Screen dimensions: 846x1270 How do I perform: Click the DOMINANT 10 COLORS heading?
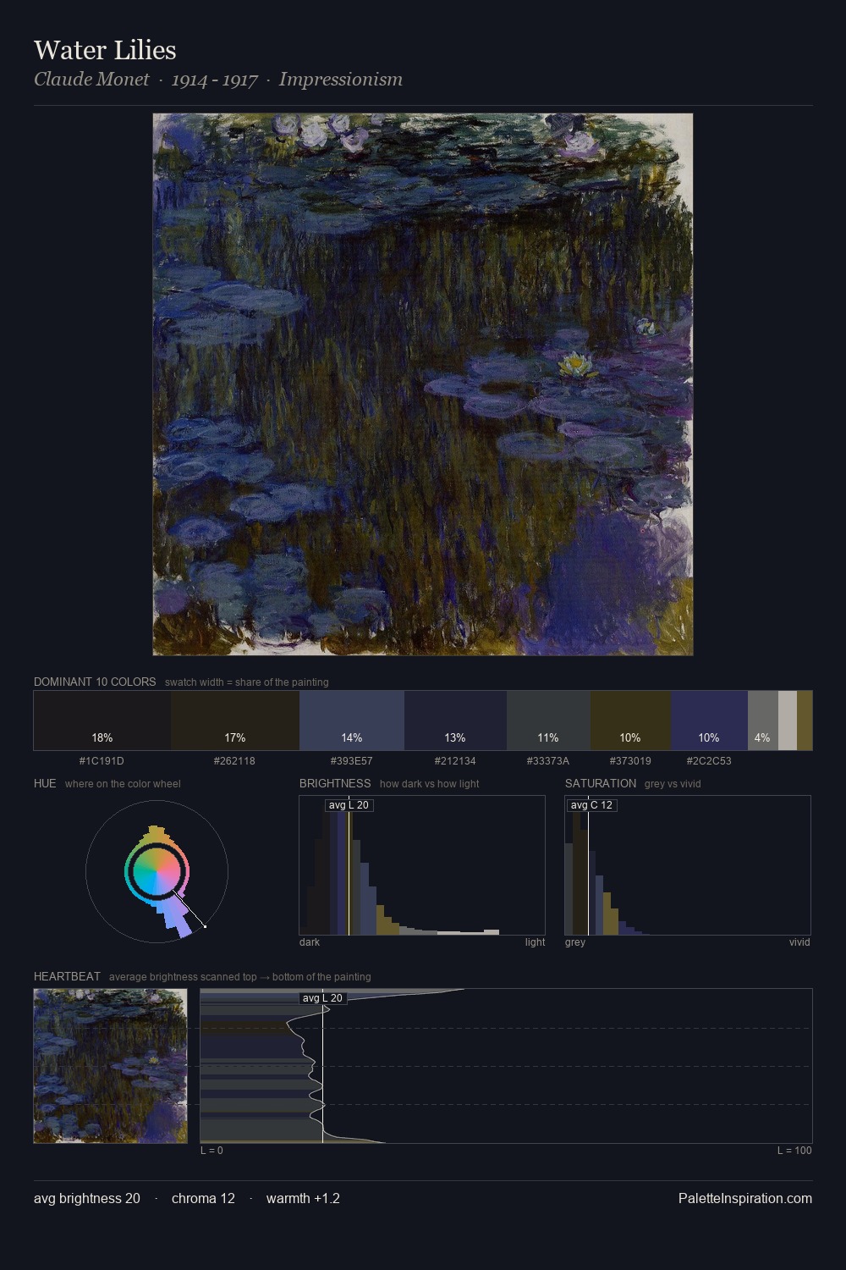click(95, 682)
